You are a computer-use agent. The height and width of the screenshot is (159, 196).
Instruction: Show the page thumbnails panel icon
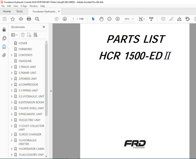(x=4, y=38)
